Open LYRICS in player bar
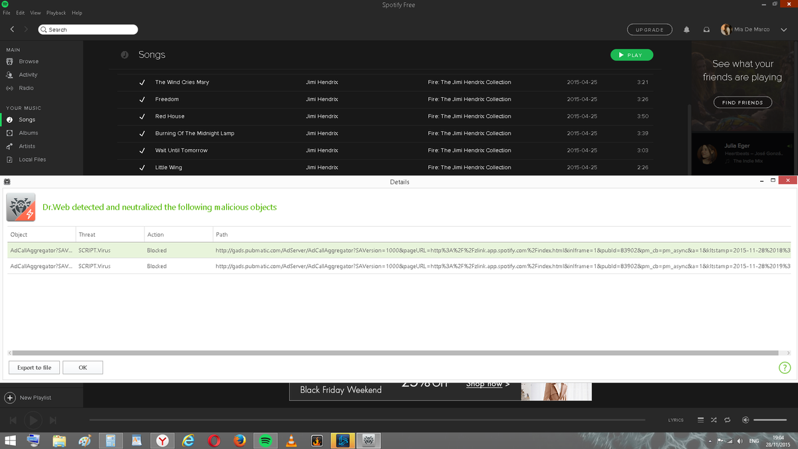This screenshot has width=798, height=449. click(676, 420)
